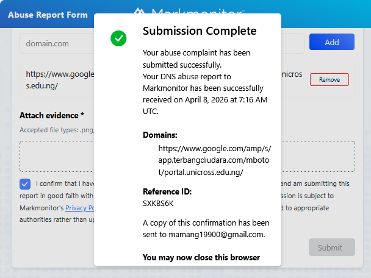Click the greyed-out Submit button
The width and height of the screenshot is (371, 278).
[331, 248]
